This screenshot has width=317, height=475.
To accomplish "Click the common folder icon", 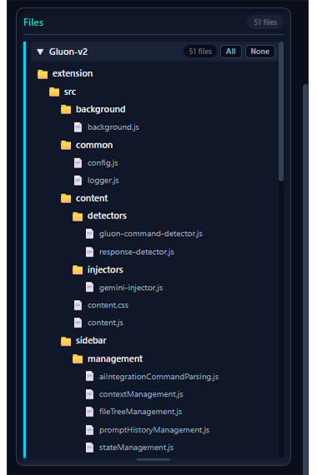I will [x=66, y=145].
